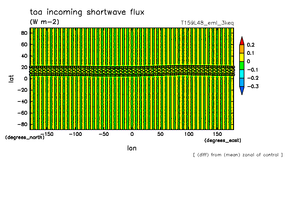This screenshot has height=212, width=293.
Task: Click the 0.2 colorbar value label
Action: (x=251, y=45)
